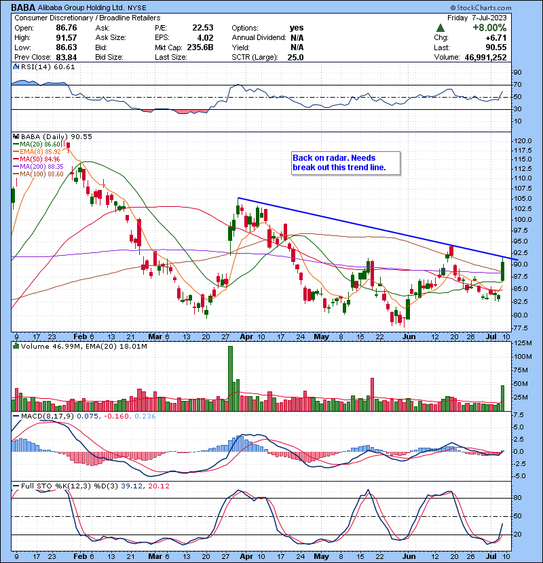Click the RSI(14) panel line icon
Image resolution: width=543 pixels, height=563 pixels.
point(16,66)
